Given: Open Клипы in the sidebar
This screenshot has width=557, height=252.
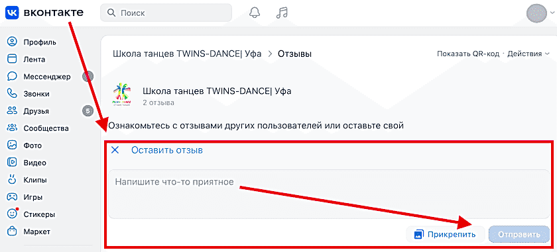Looking at the screenshot, I should pyautogui.click(x=35, y=180).
